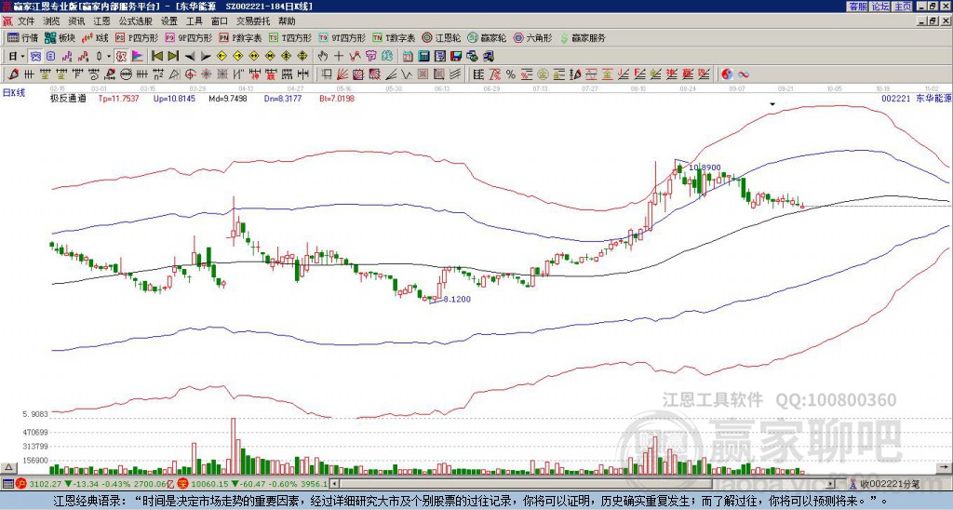Click the grid icon in the status bar
953x510 pixels.
(7, 484)
